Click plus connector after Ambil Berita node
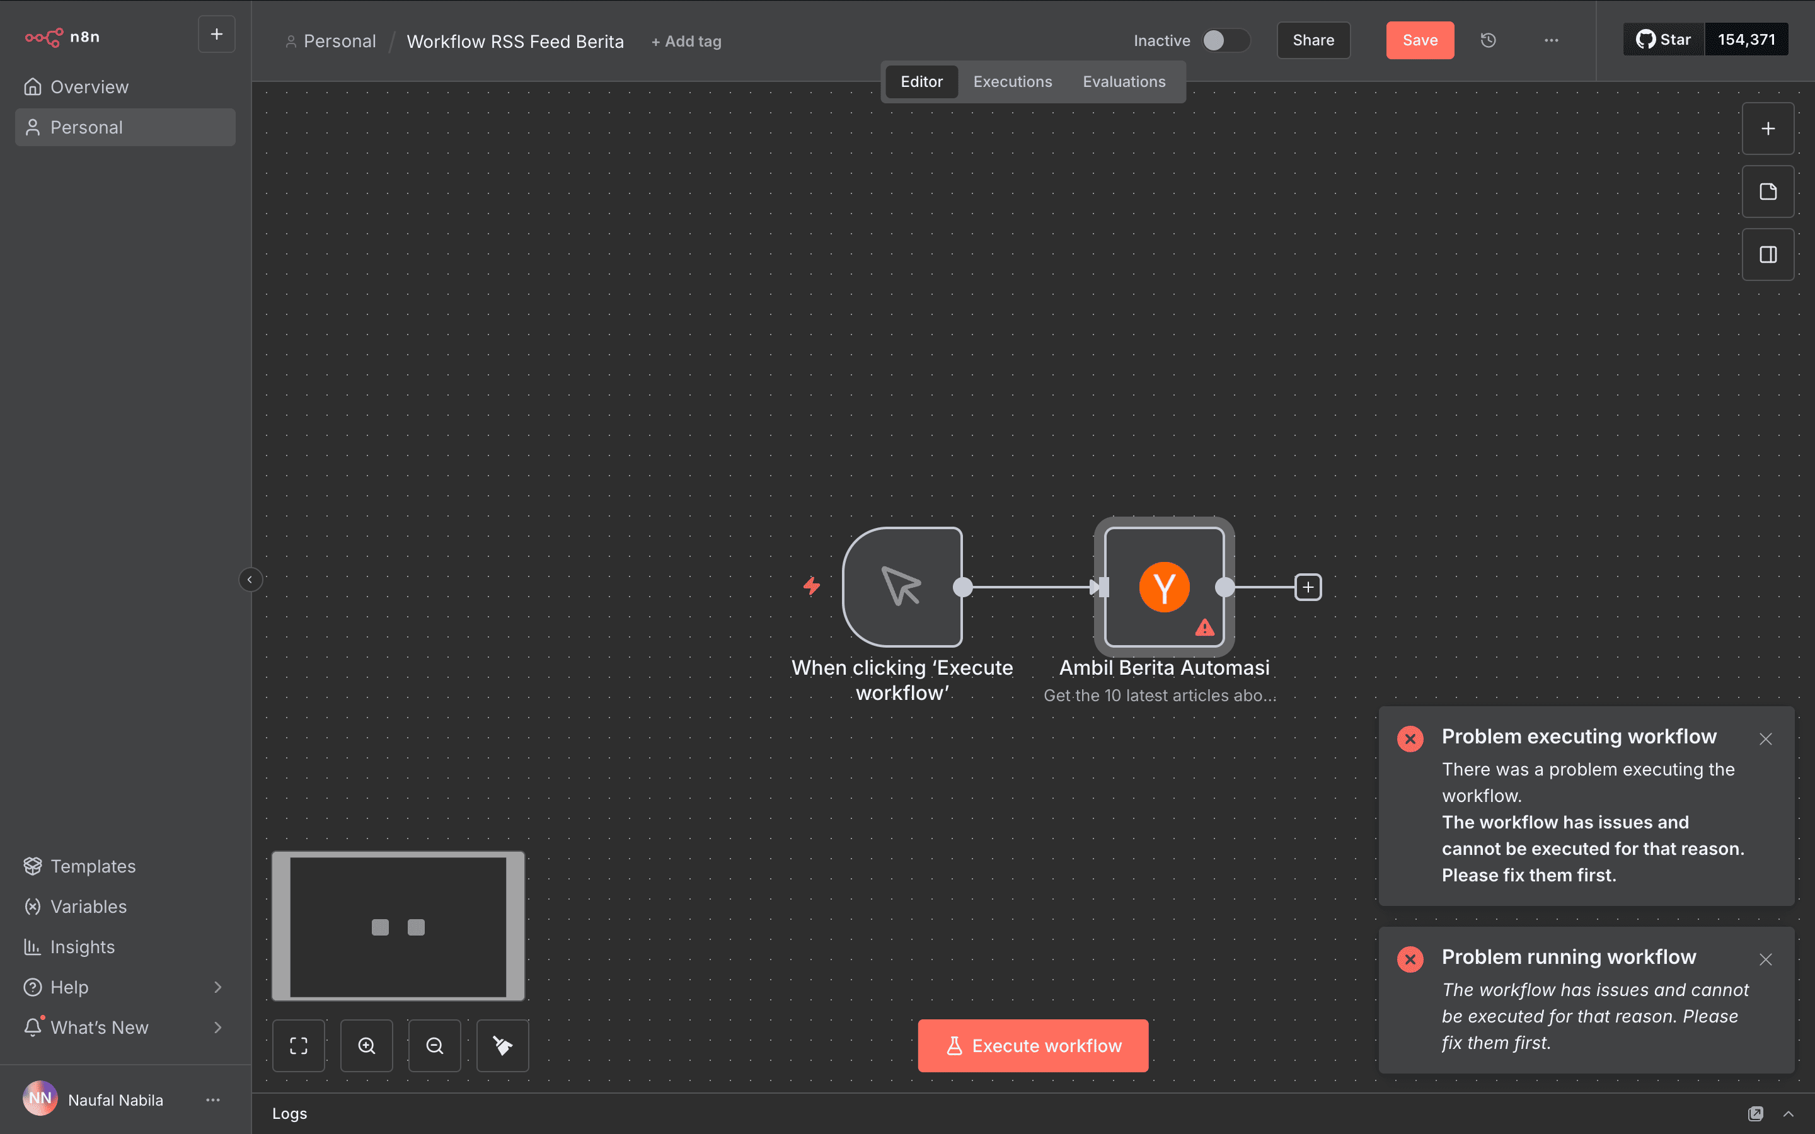This screenshot has height=1134, width=1815. [1308, 587]
